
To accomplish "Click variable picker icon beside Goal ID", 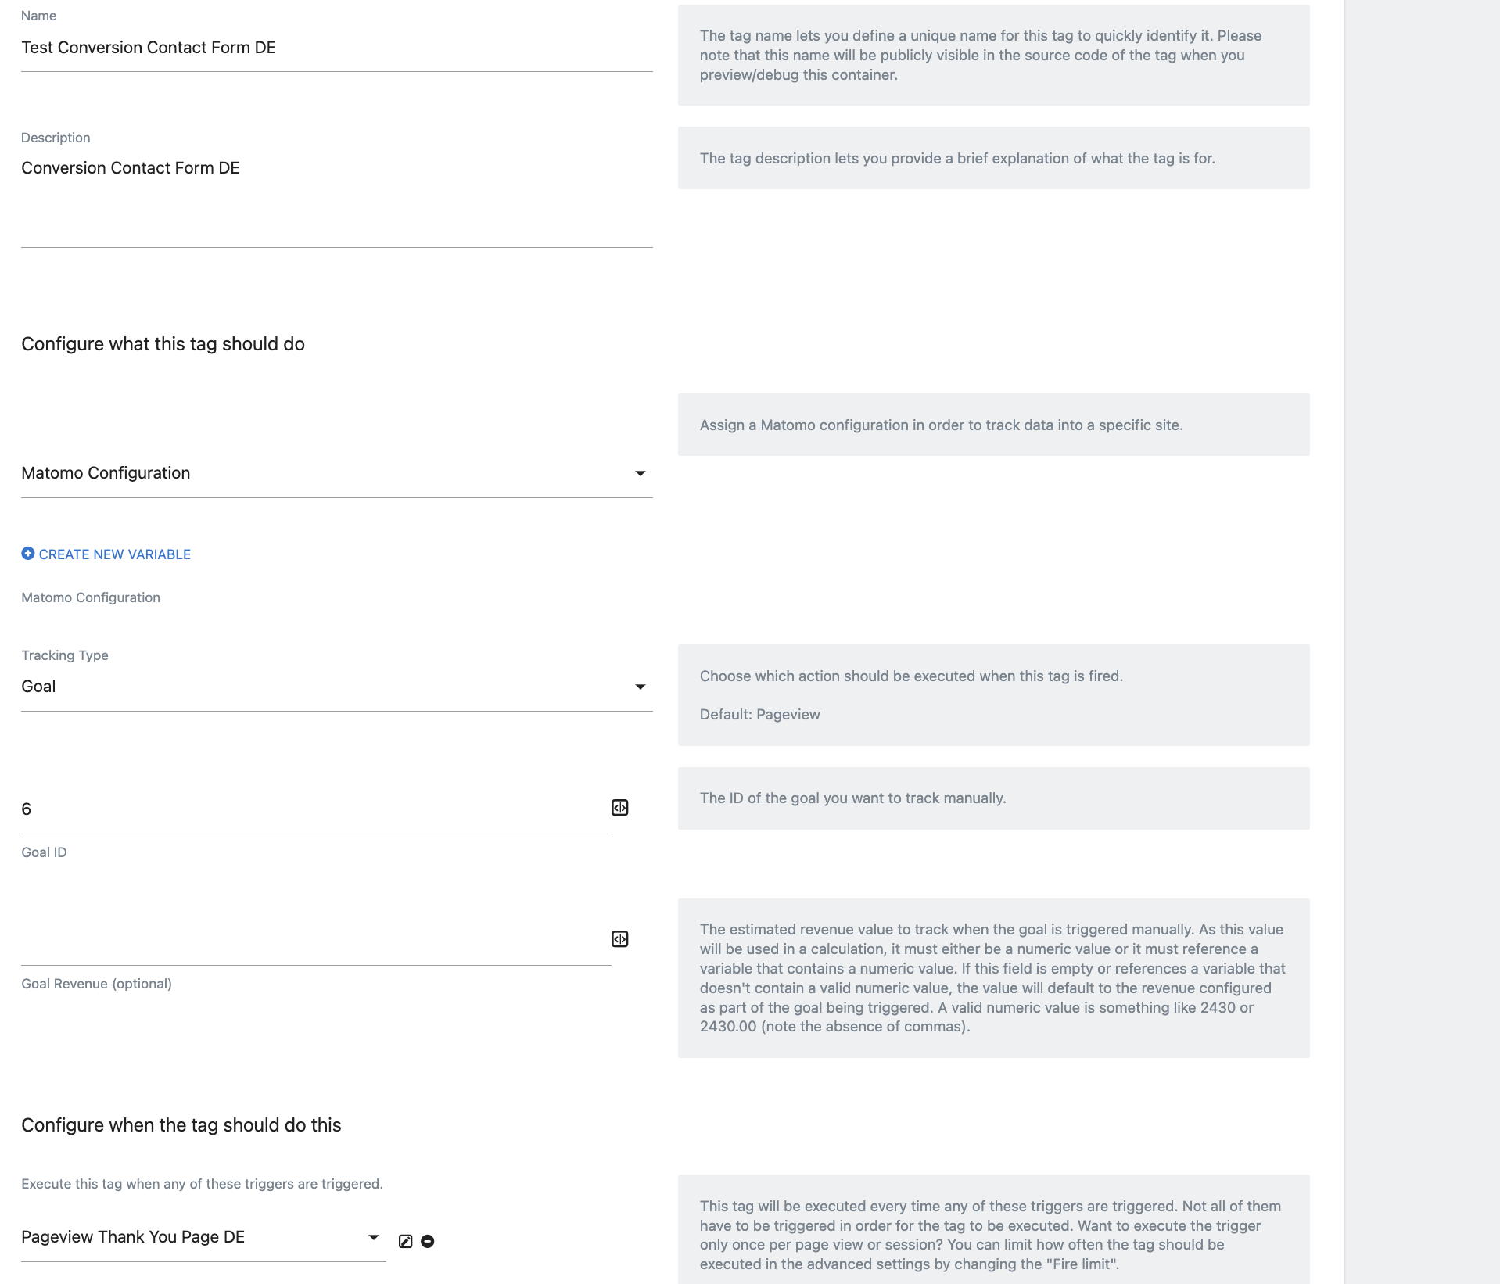I will coord(619,808).
